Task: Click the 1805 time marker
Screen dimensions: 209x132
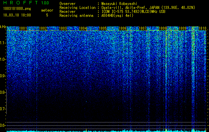Action: [x=103, y=28]
